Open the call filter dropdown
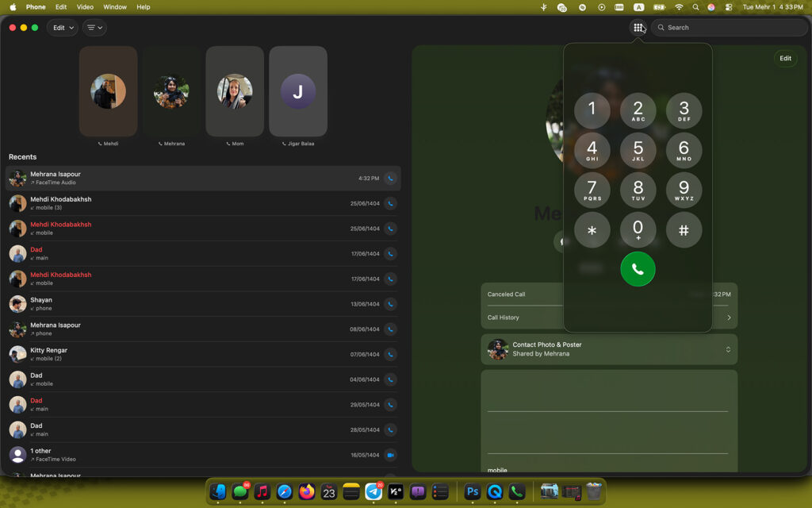This screenshot has width=812, height=508. pos(94,28)
